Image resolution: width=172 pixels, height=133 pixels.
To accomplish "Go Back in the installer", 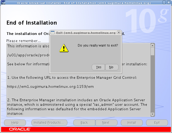I will 84,123.
